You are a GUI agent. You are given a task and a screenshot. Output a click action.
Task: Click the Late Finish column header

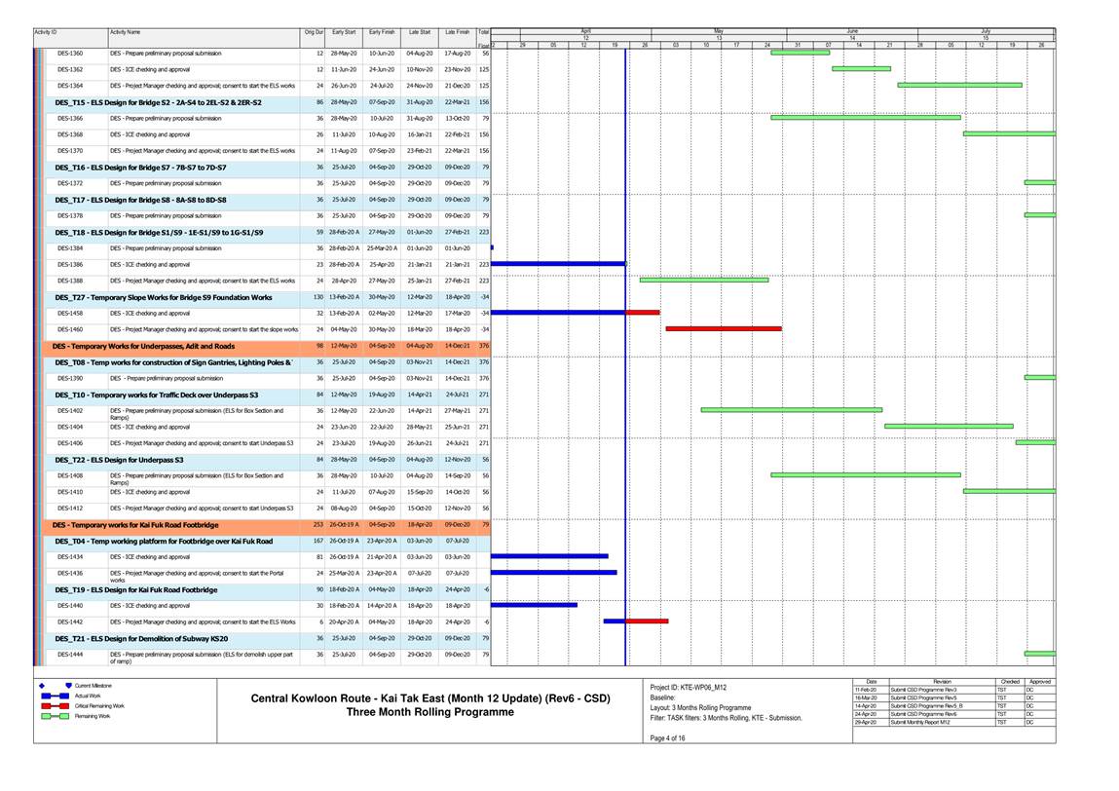pyautogui.click(x=457, y=32)
